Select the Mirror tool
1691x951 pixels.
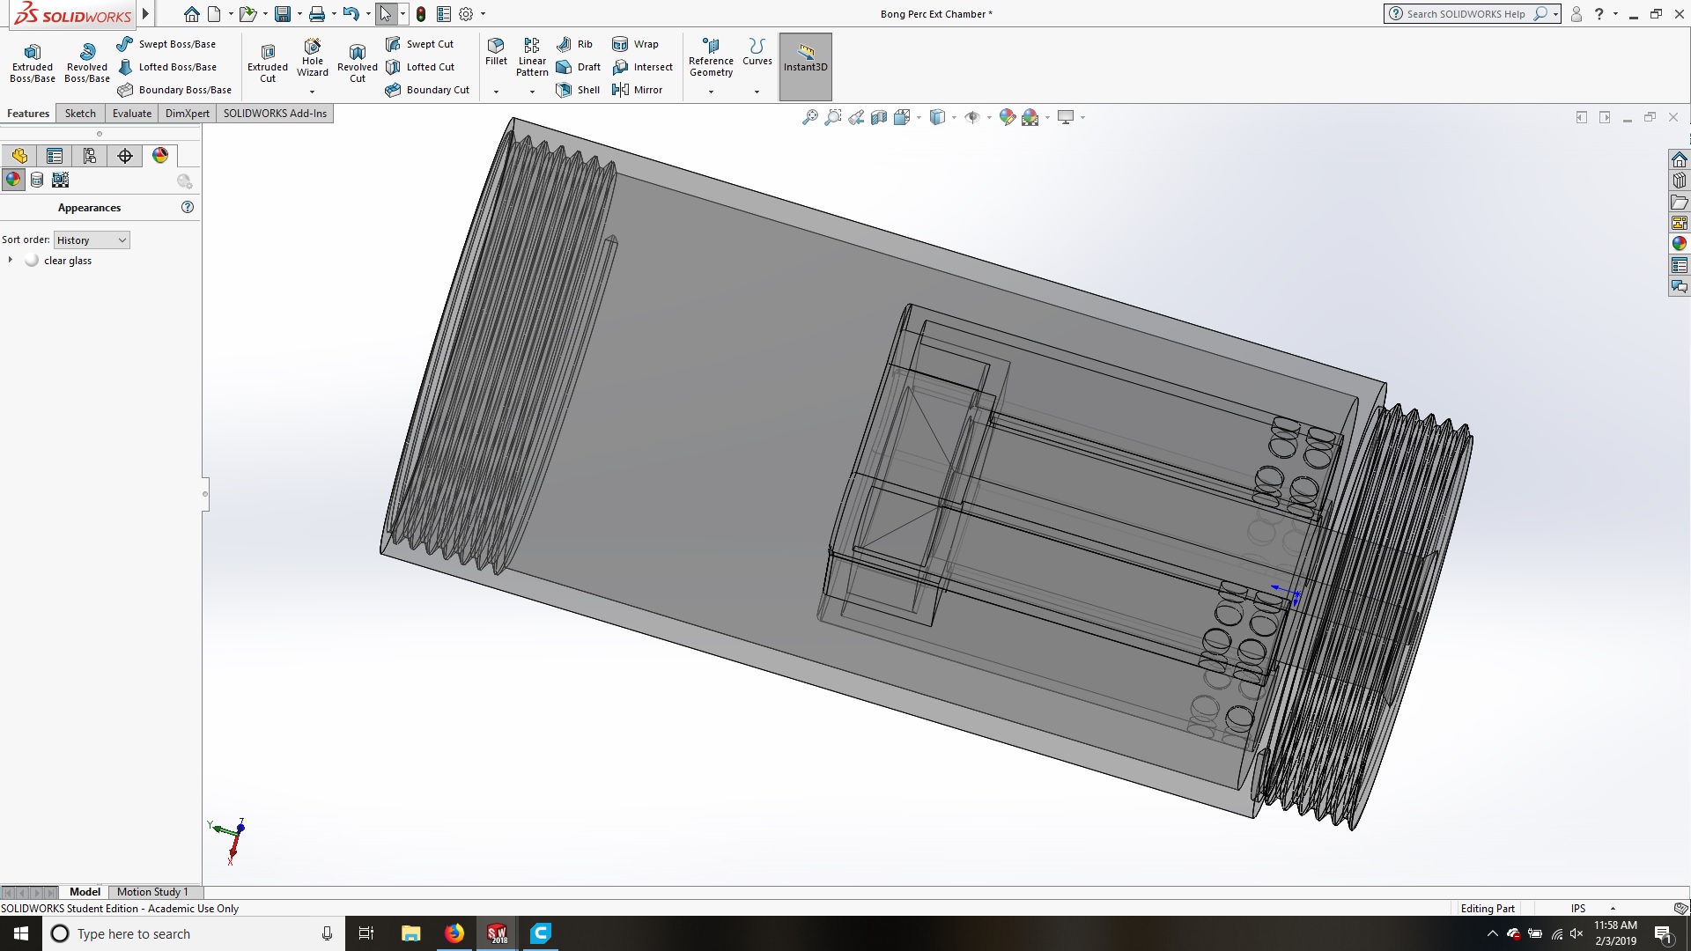(637, 90)
